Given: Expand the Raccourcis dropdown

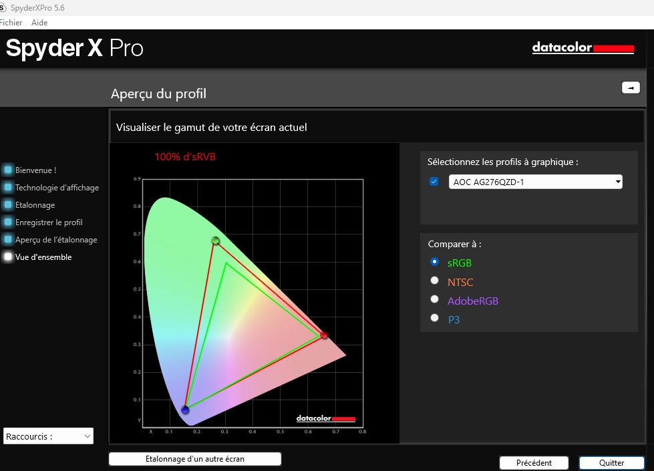Looking at the screenshot, I should point(48,436).
